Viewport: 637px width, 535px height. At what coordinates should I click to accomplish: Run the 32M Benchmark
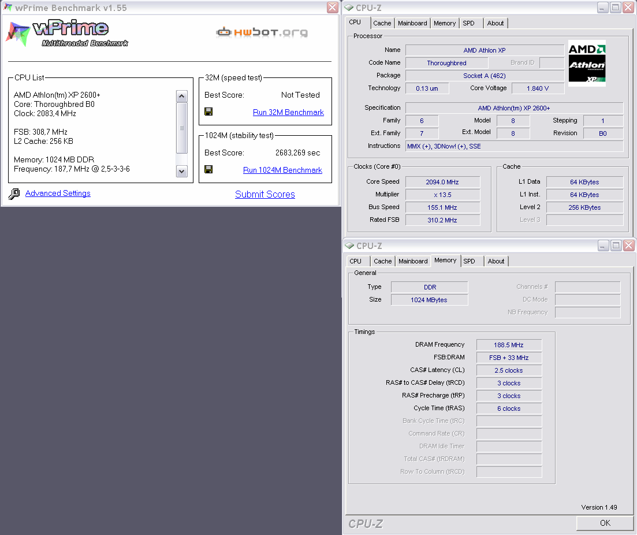[288, 112]
